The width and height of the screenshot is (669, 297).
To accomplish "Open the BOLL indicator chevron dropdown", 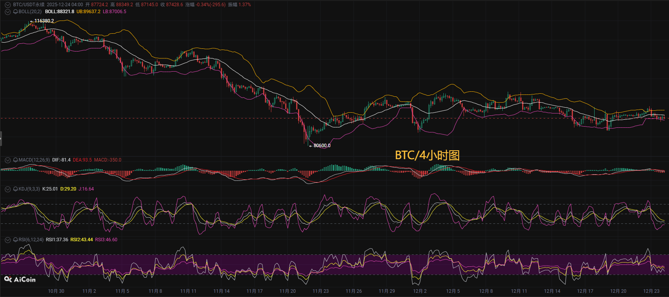I will (8, 12).
